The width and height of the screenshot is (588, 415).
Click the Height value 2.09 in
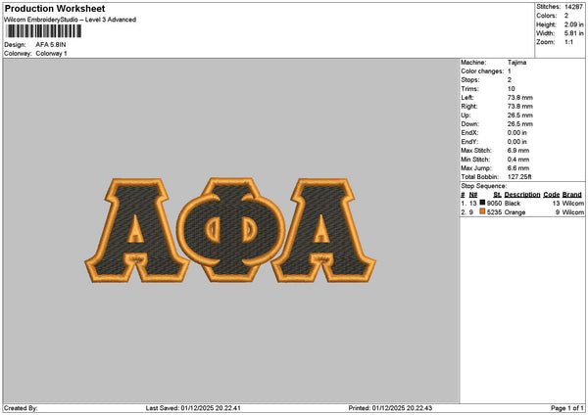tap(573, 24)
